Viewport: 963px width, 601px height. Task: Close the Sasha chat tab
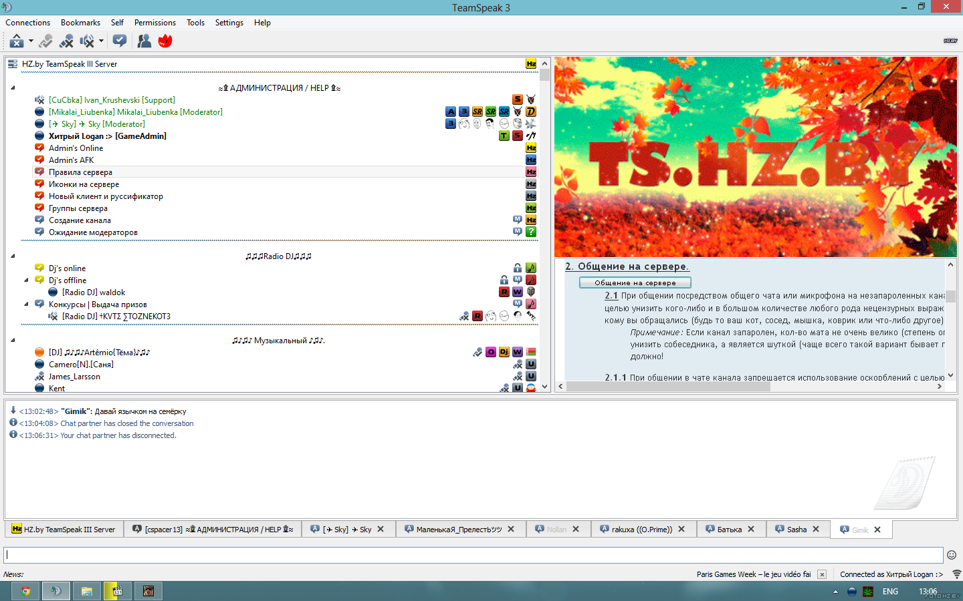816,530
